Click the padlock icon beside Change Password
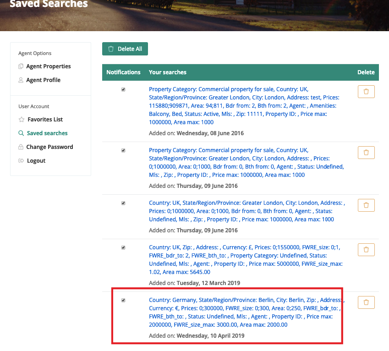The image size is (389, 351). 21,147
